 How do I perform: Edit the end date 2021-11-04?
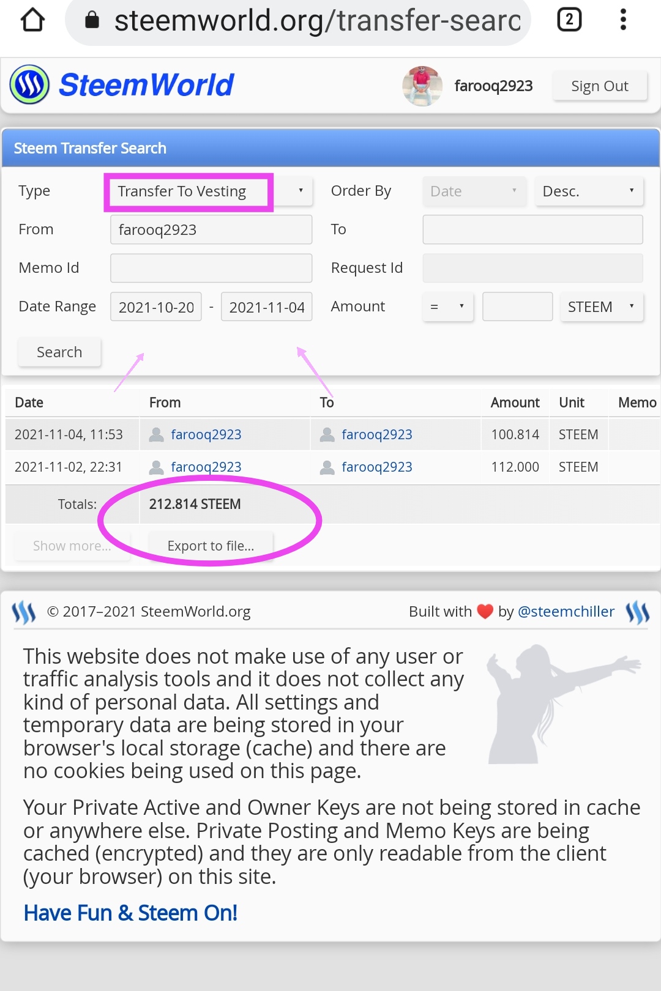coord(267,307)
